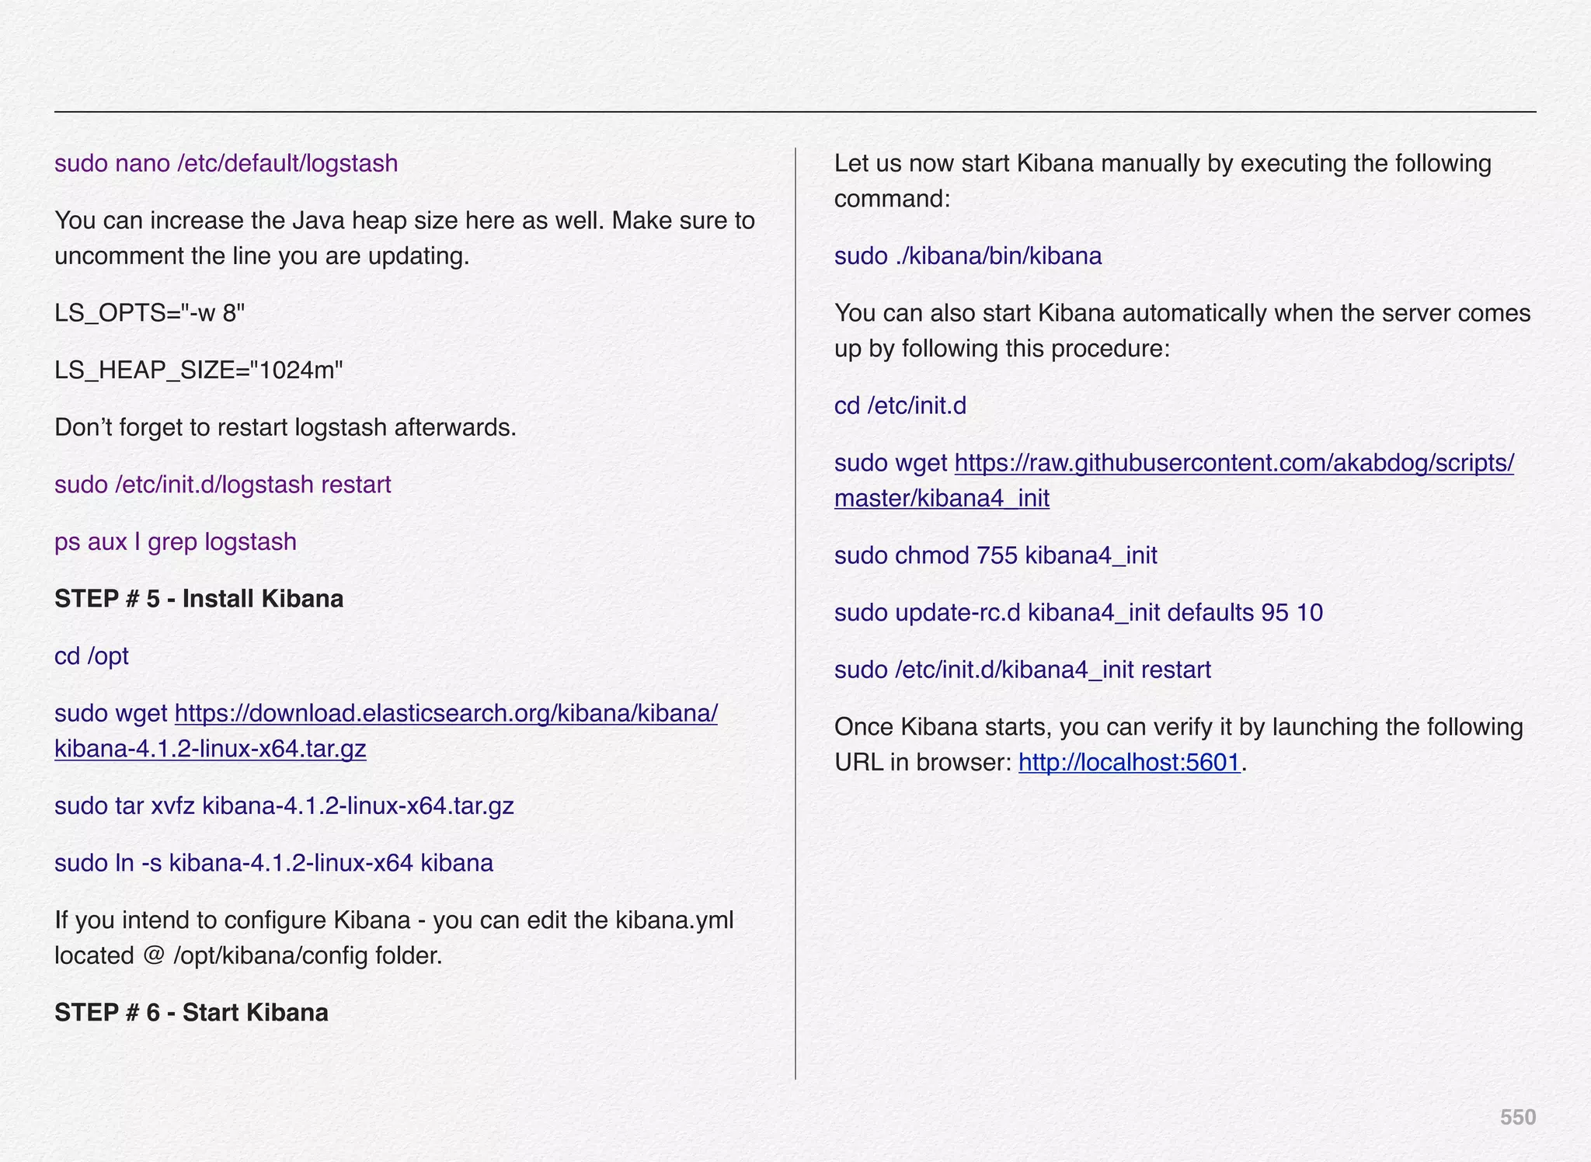Click the sudo tar xvfz kibana command

click(284, 806)
